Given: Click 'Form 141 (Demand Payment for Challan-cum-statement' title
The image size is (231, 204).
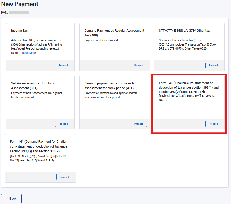Looking at the screenshot, I should click(39, 146).
